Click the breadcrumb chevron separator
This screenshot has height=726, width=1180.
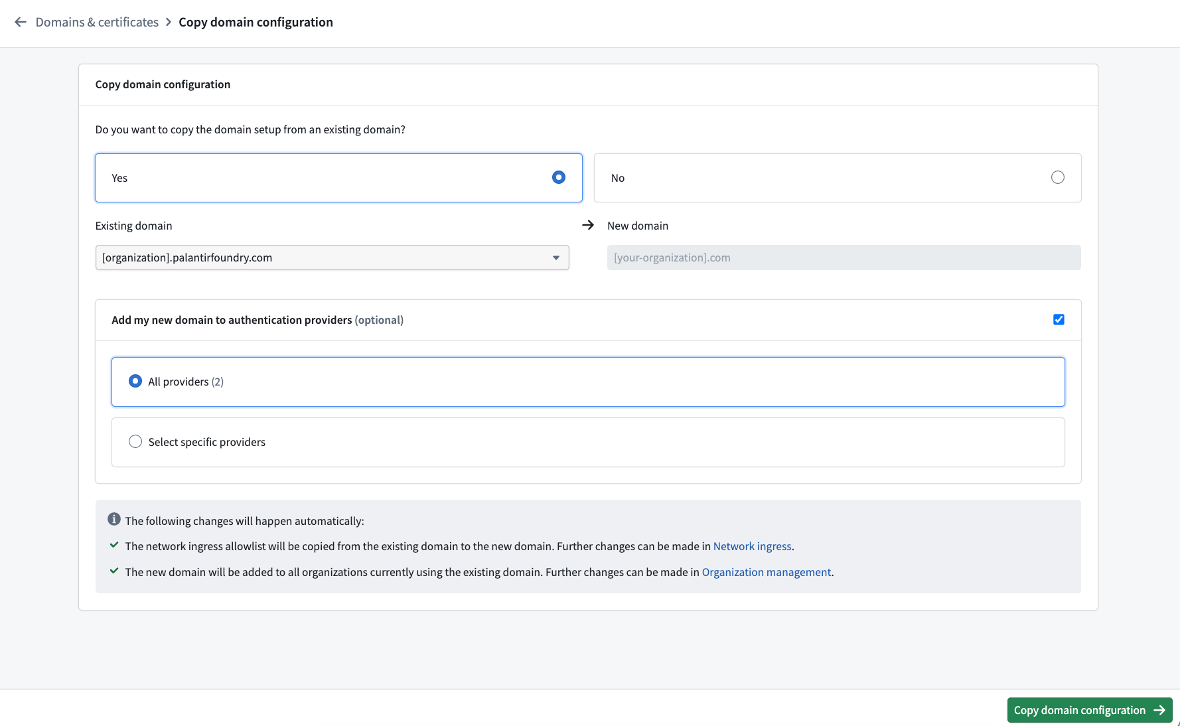169,22
